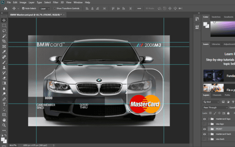Expand the visa logo group

(x=209, y=124)
